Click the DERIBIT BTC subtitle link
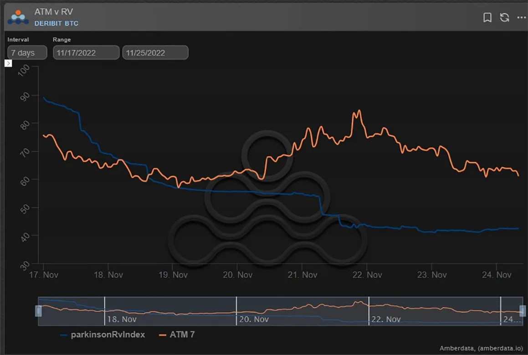528x355 pixels. [56, 23]
